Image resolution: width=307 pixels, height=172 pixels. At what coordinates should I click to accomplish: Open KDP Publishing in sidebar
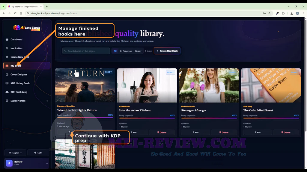pos(27,92)
